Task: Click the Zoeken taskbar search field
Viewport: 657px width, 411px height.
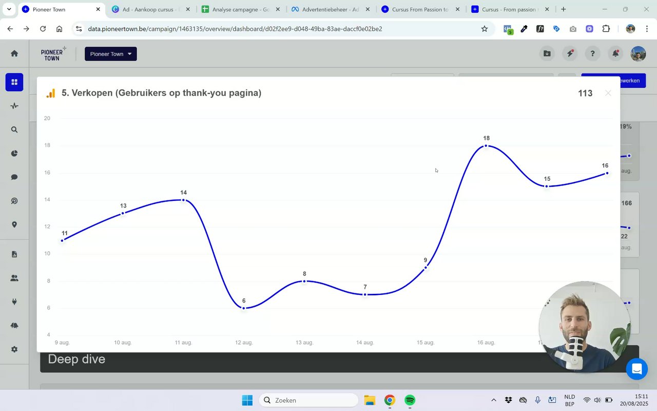Action: click(308, 400)
